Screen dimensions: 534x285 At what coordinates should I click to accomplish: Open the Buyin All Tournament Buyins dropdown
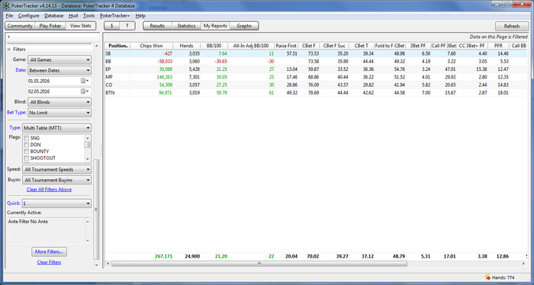[56, 180]
